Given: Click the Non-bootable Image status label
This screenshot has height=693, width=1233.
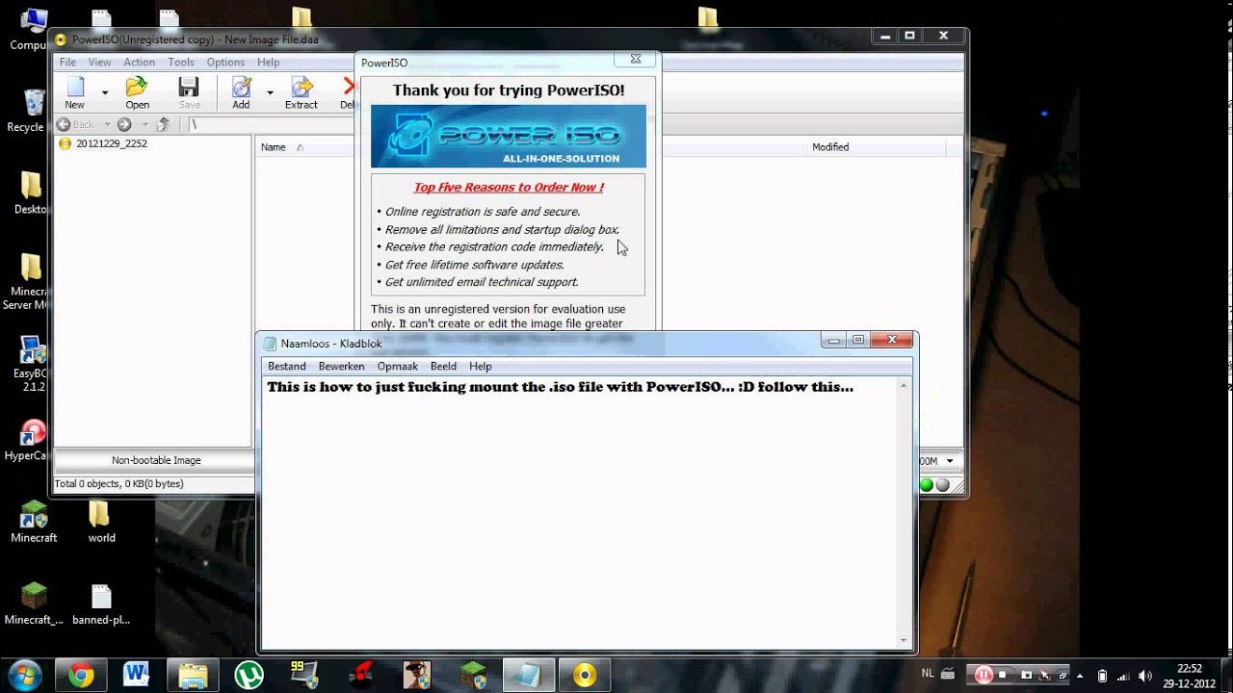Looking at the screenshot, I should [155, 461].
